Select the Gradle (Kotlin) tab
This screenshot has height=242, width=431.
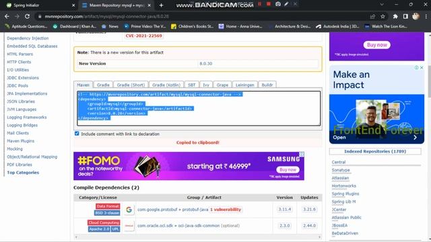[166, 85]
